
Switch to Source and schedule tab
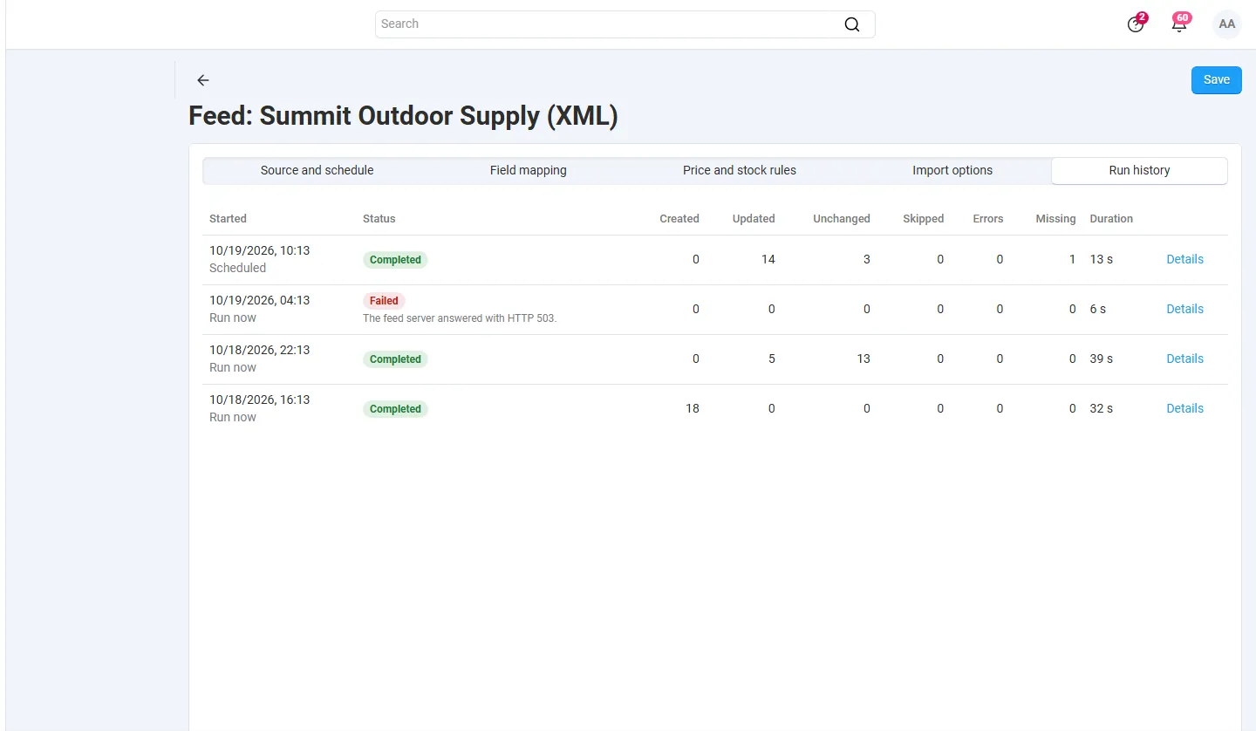click(x=317, y=171)
